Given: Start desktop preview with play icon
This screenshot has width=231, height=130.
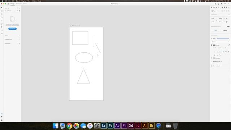Looking at the screenshot, I should point(222,4).
